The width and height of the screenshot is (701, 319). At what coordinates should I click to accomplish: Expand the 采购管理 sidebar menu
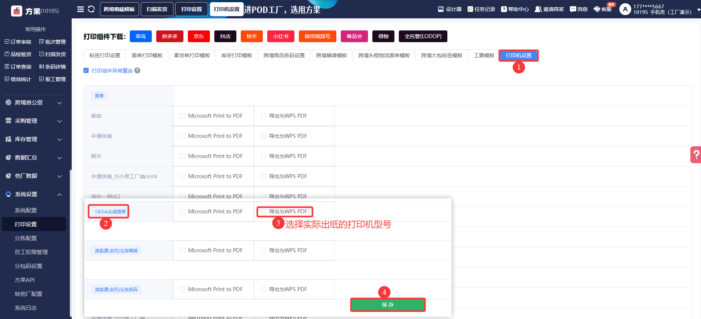click(34, 121)
